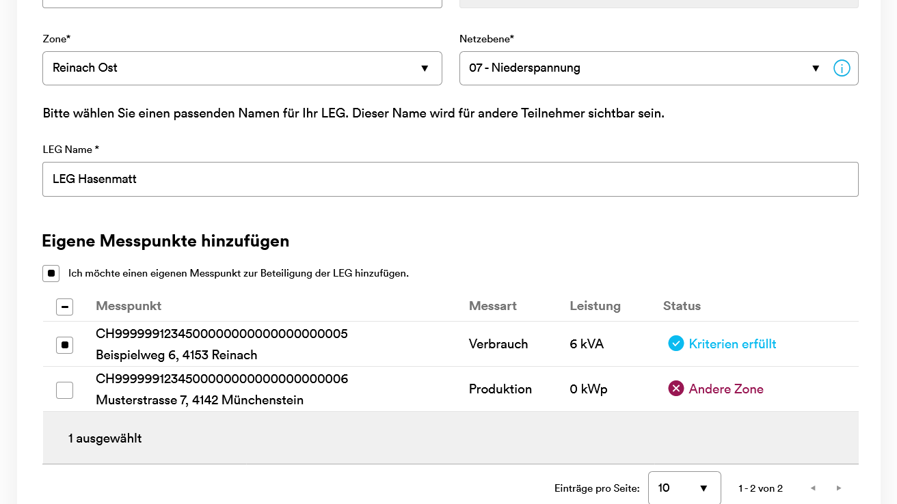Expand the Netzebene dropdown
Viewport: 897px width, 504px height.
644,68
